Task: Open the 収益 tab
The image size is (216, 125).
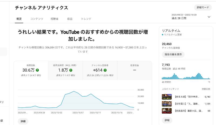Action: (x=70, y=19)
